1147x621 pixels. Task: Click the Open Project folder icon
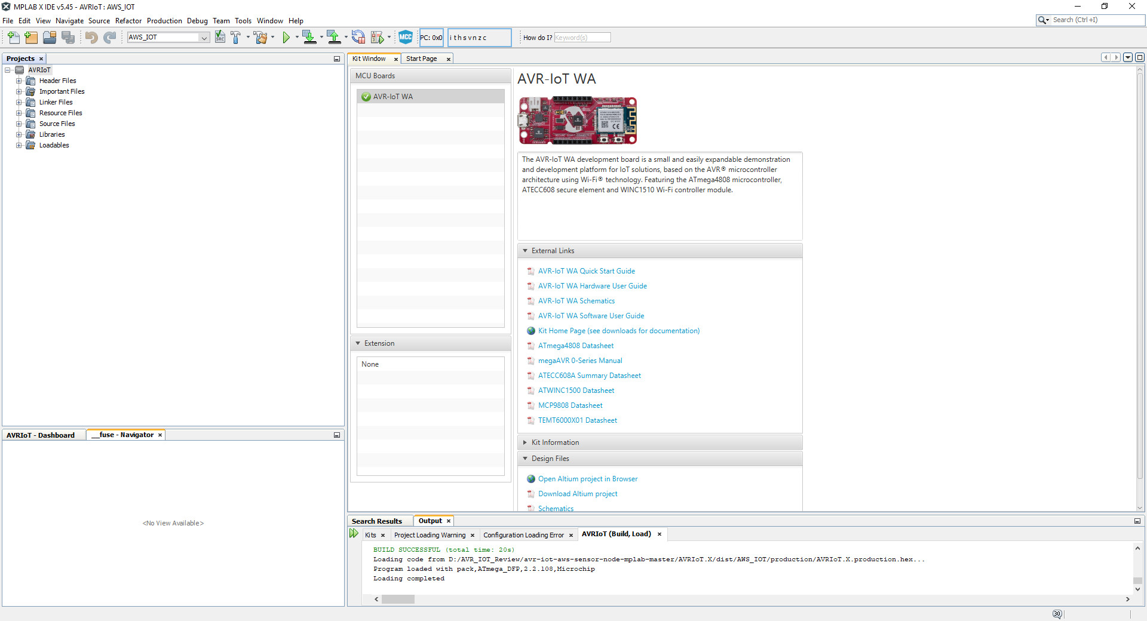click(x=50, y=38)
